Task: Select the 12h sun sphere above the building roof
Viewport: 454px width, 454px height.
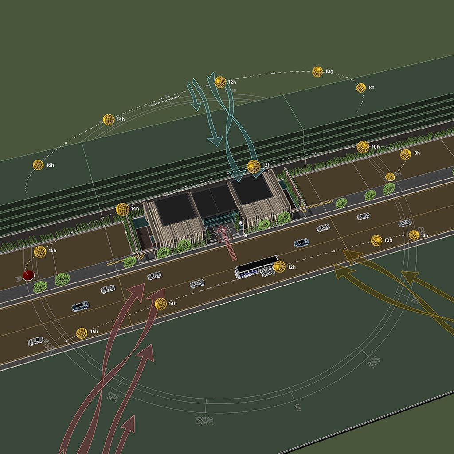Action: pyautogui.click(x=253, y=166)
